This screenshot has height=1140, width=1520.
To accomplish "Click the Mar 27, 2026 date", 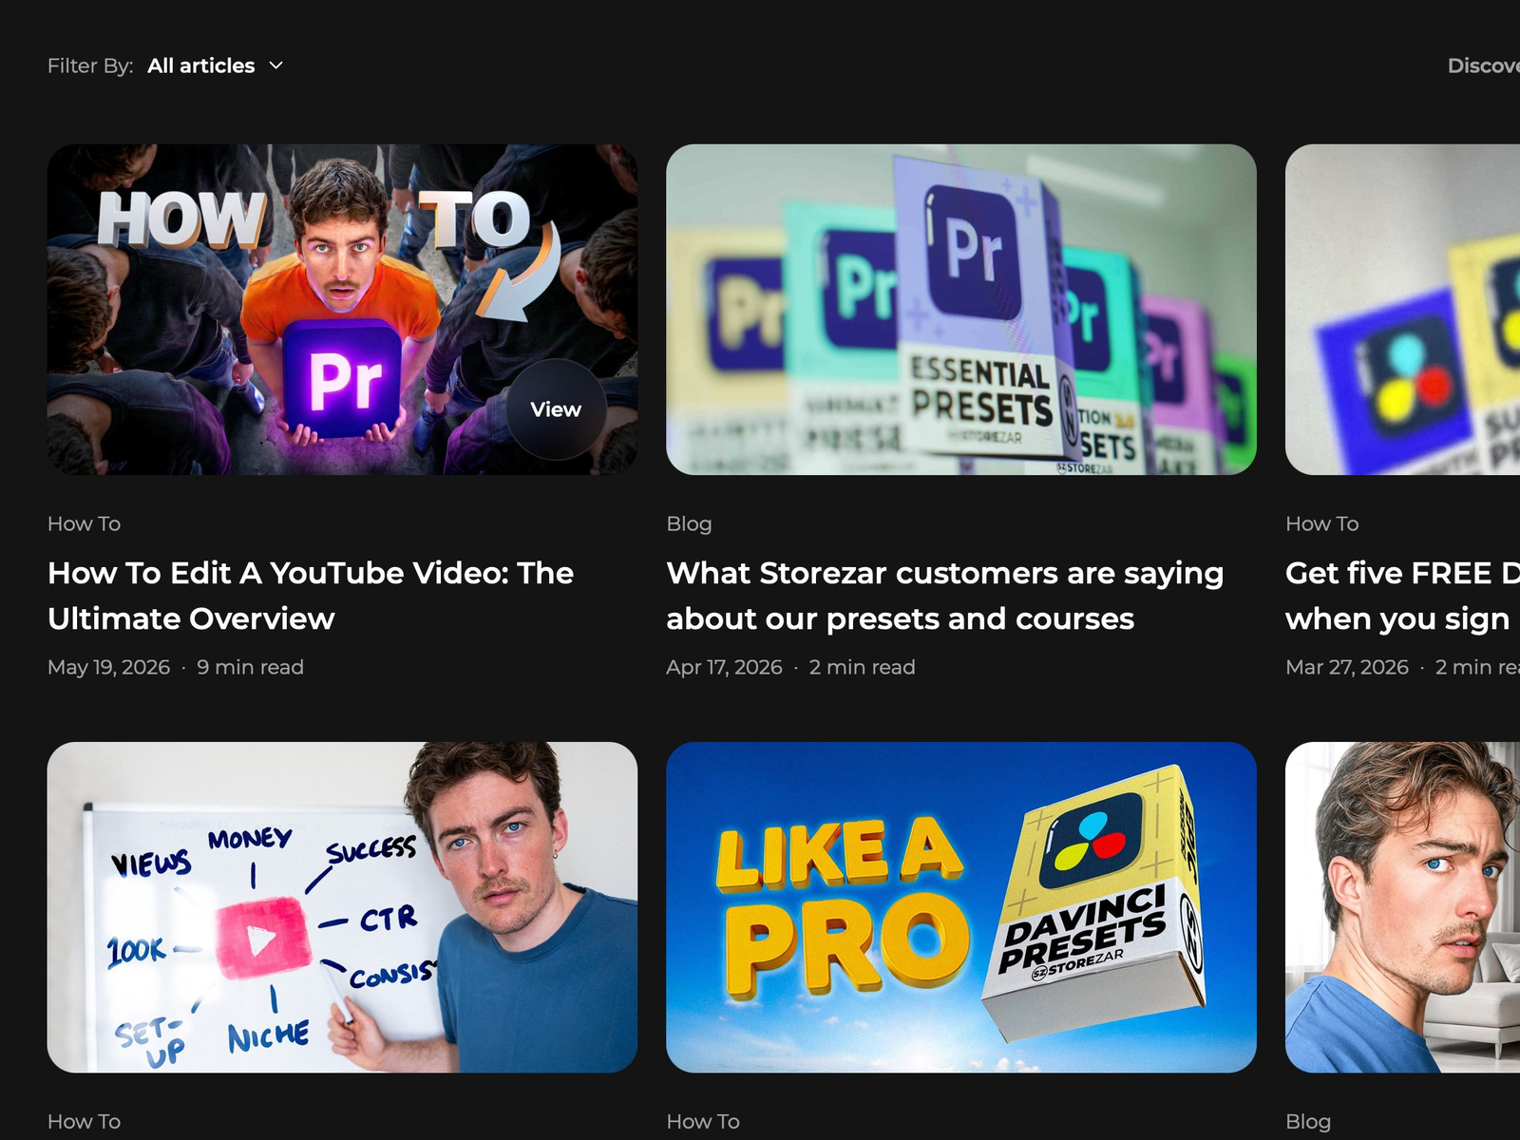I will click(x=1347, y=667).
